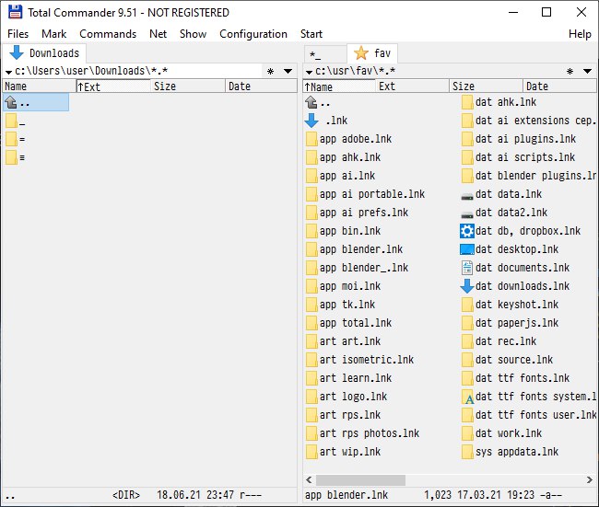Sort right panel by Size column

pyautogui.click(x=486, y=86)
